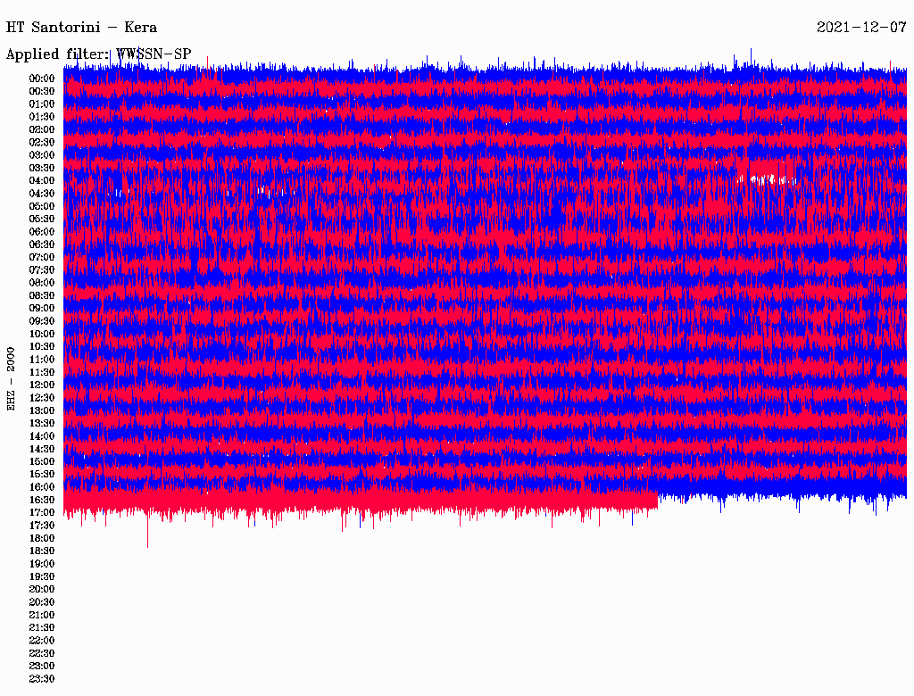Click the 02:00 time label
Viewport: 914px width, 696px height.
(x=42, y=130)
